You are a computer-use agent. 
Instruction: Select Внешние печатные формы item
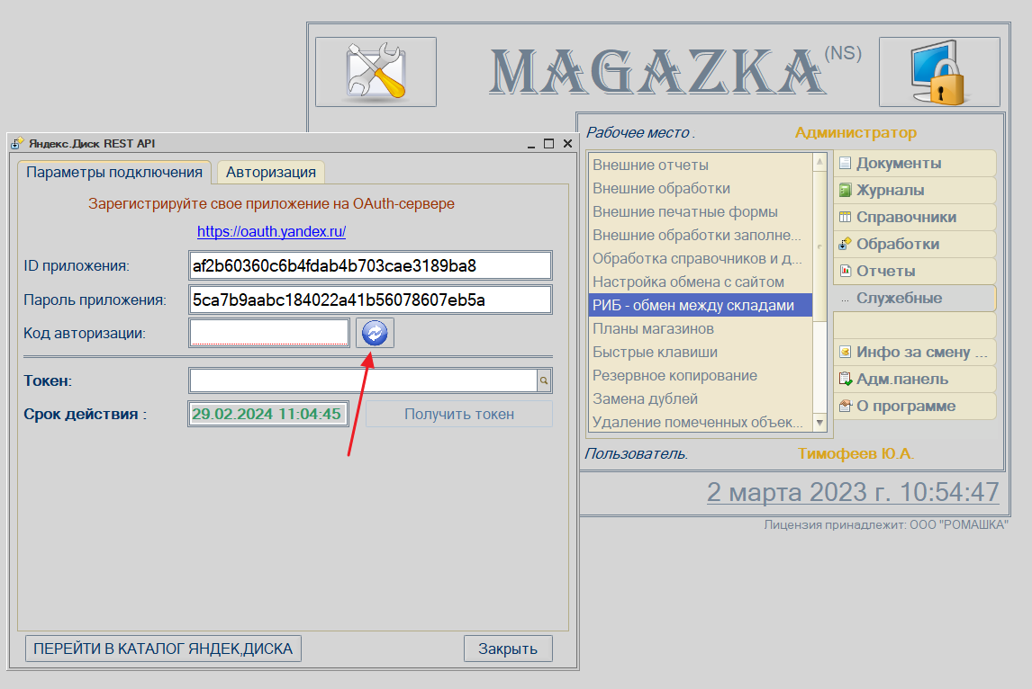tap(701, 211)
